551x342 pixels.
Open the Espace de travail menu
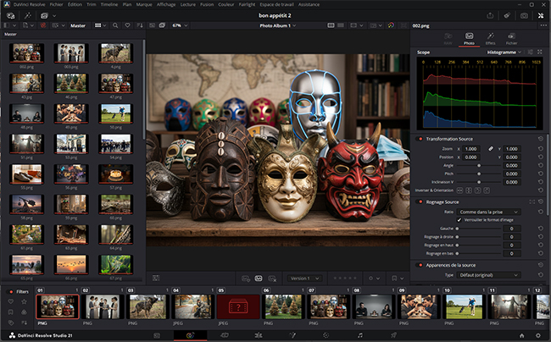tap(277, 4)
